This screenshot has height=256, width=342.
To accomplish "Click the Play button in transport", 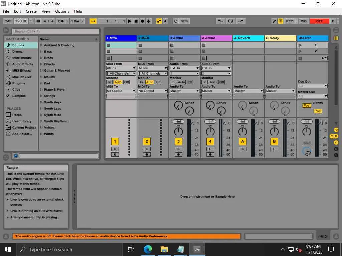I will tap(130, 21).
